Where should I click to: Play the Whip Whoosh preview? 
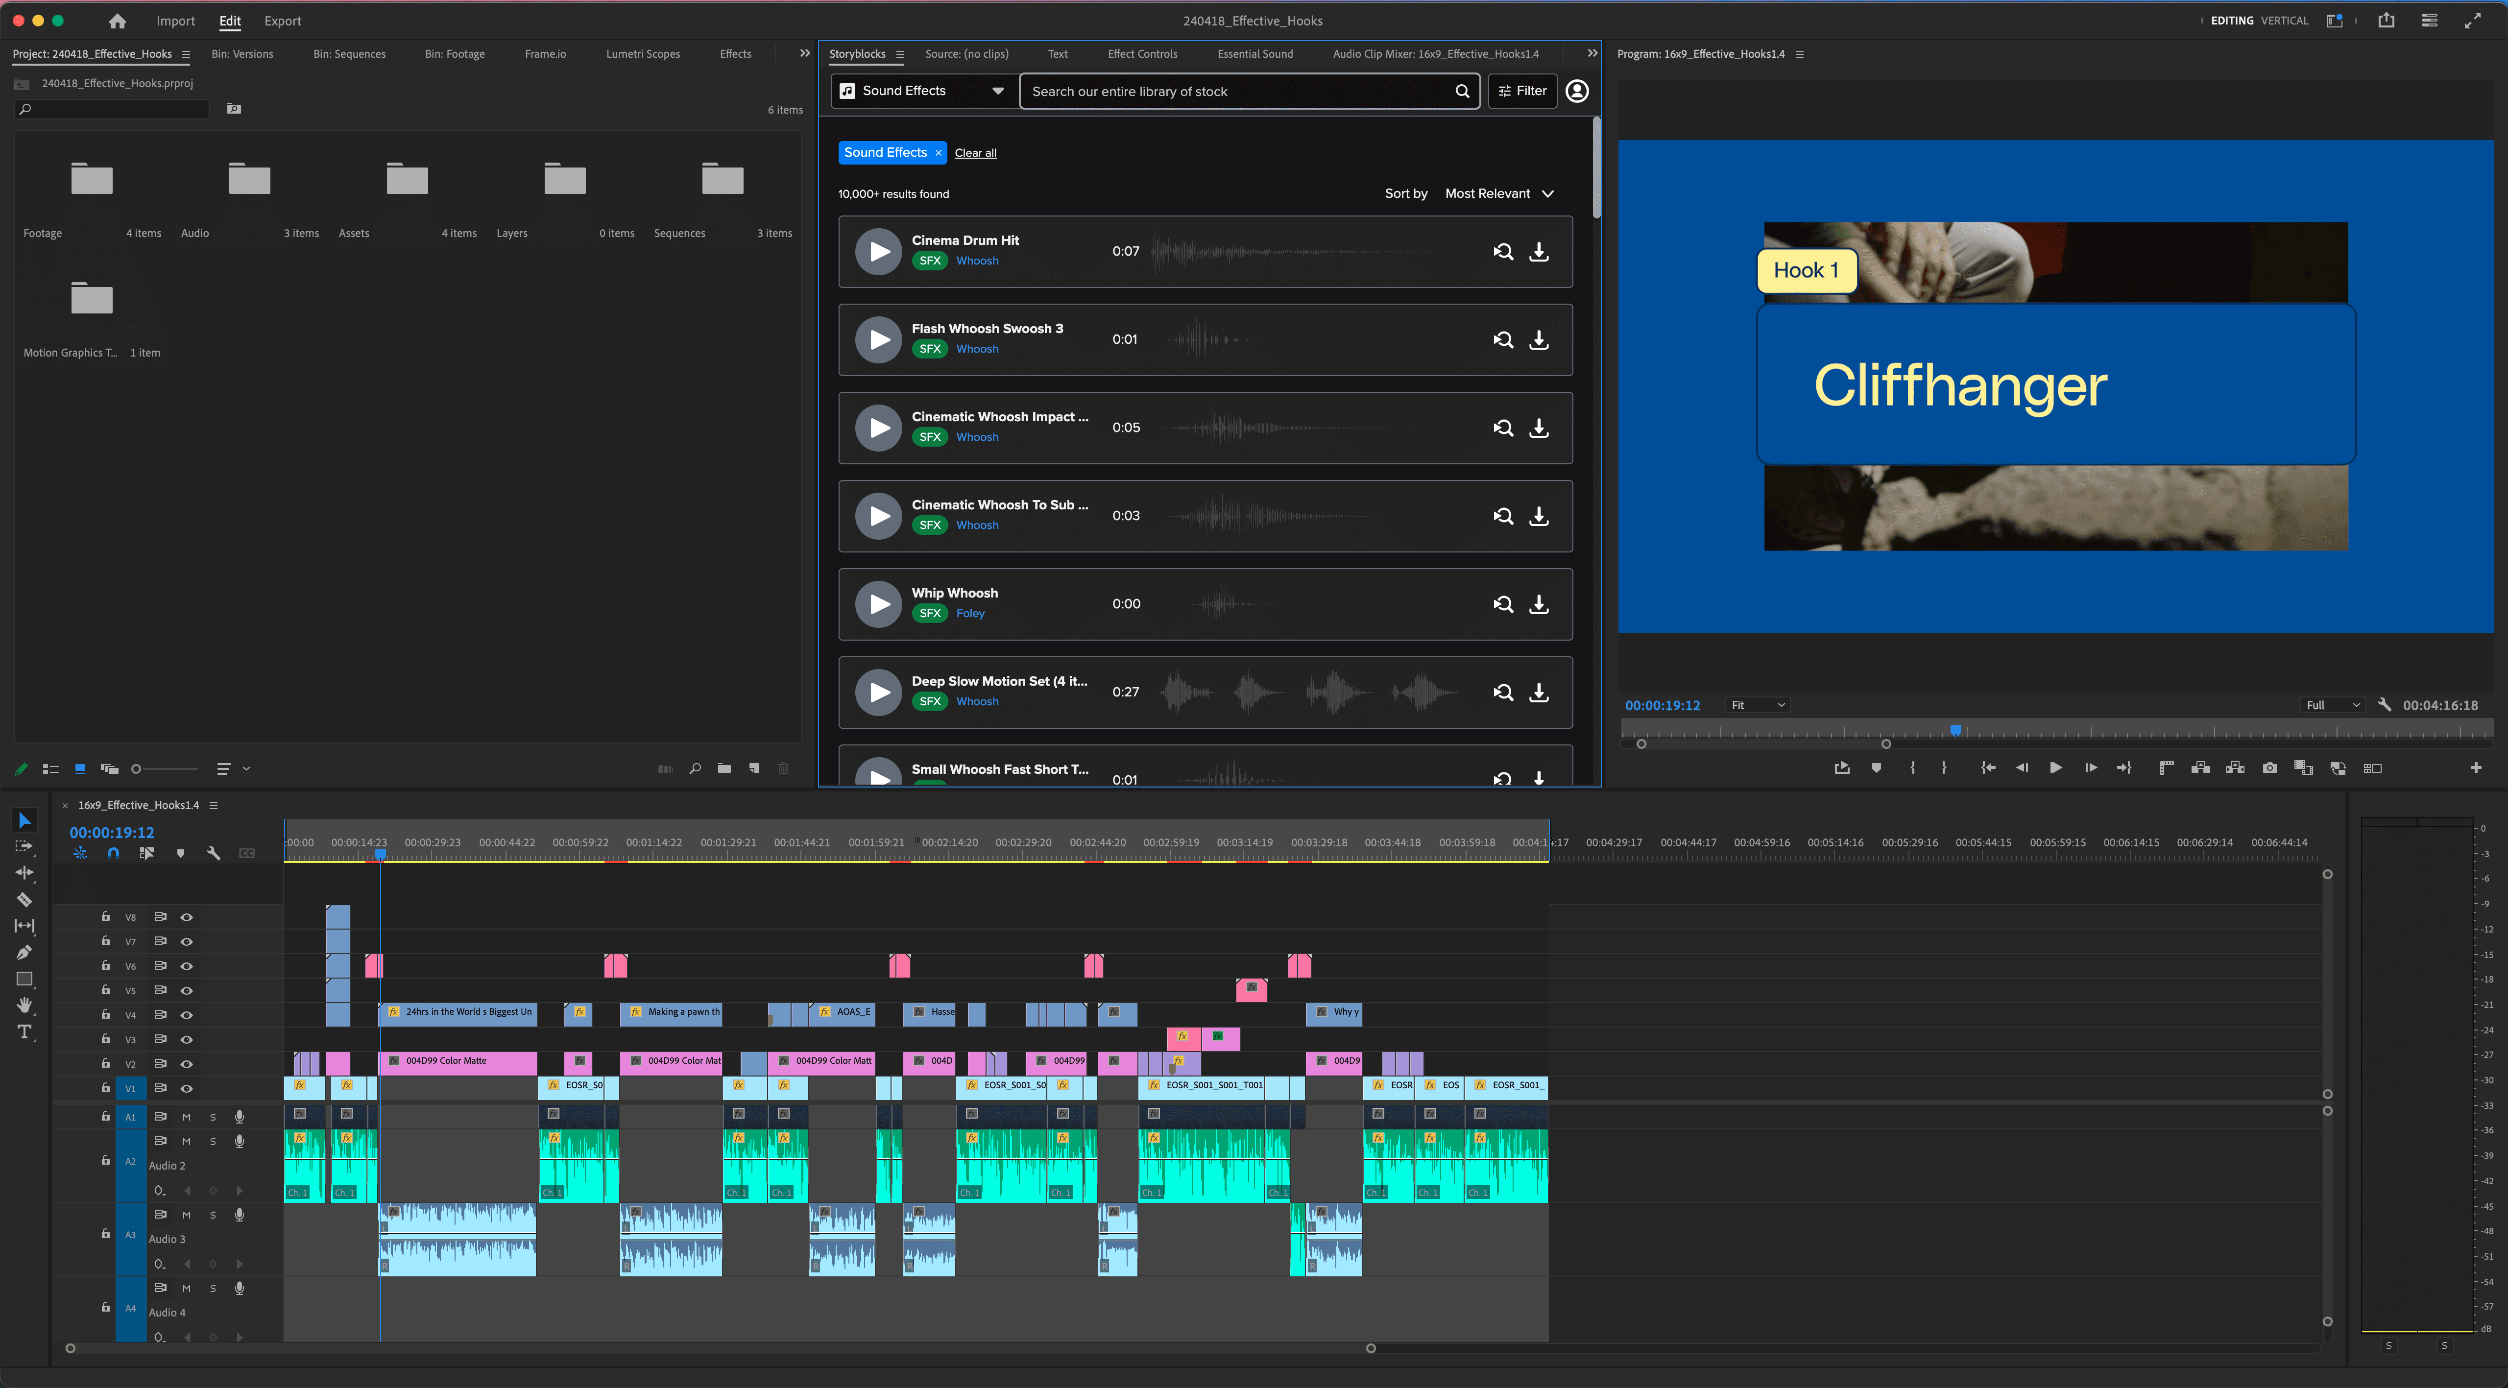click(x=878, y=603)
